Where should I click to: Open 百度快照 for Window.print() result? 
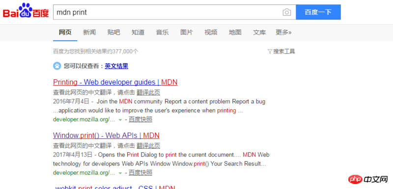click(x=140, y=172)
